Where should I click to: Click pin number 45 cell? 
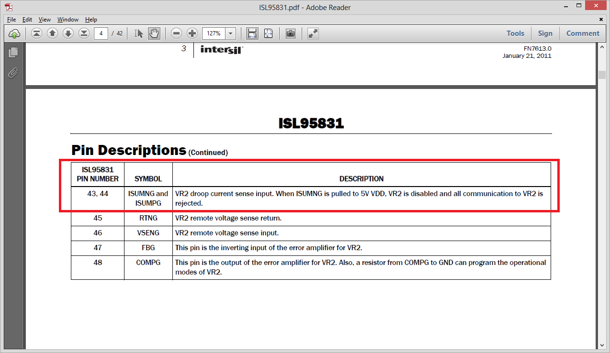[x=98, y=218]
